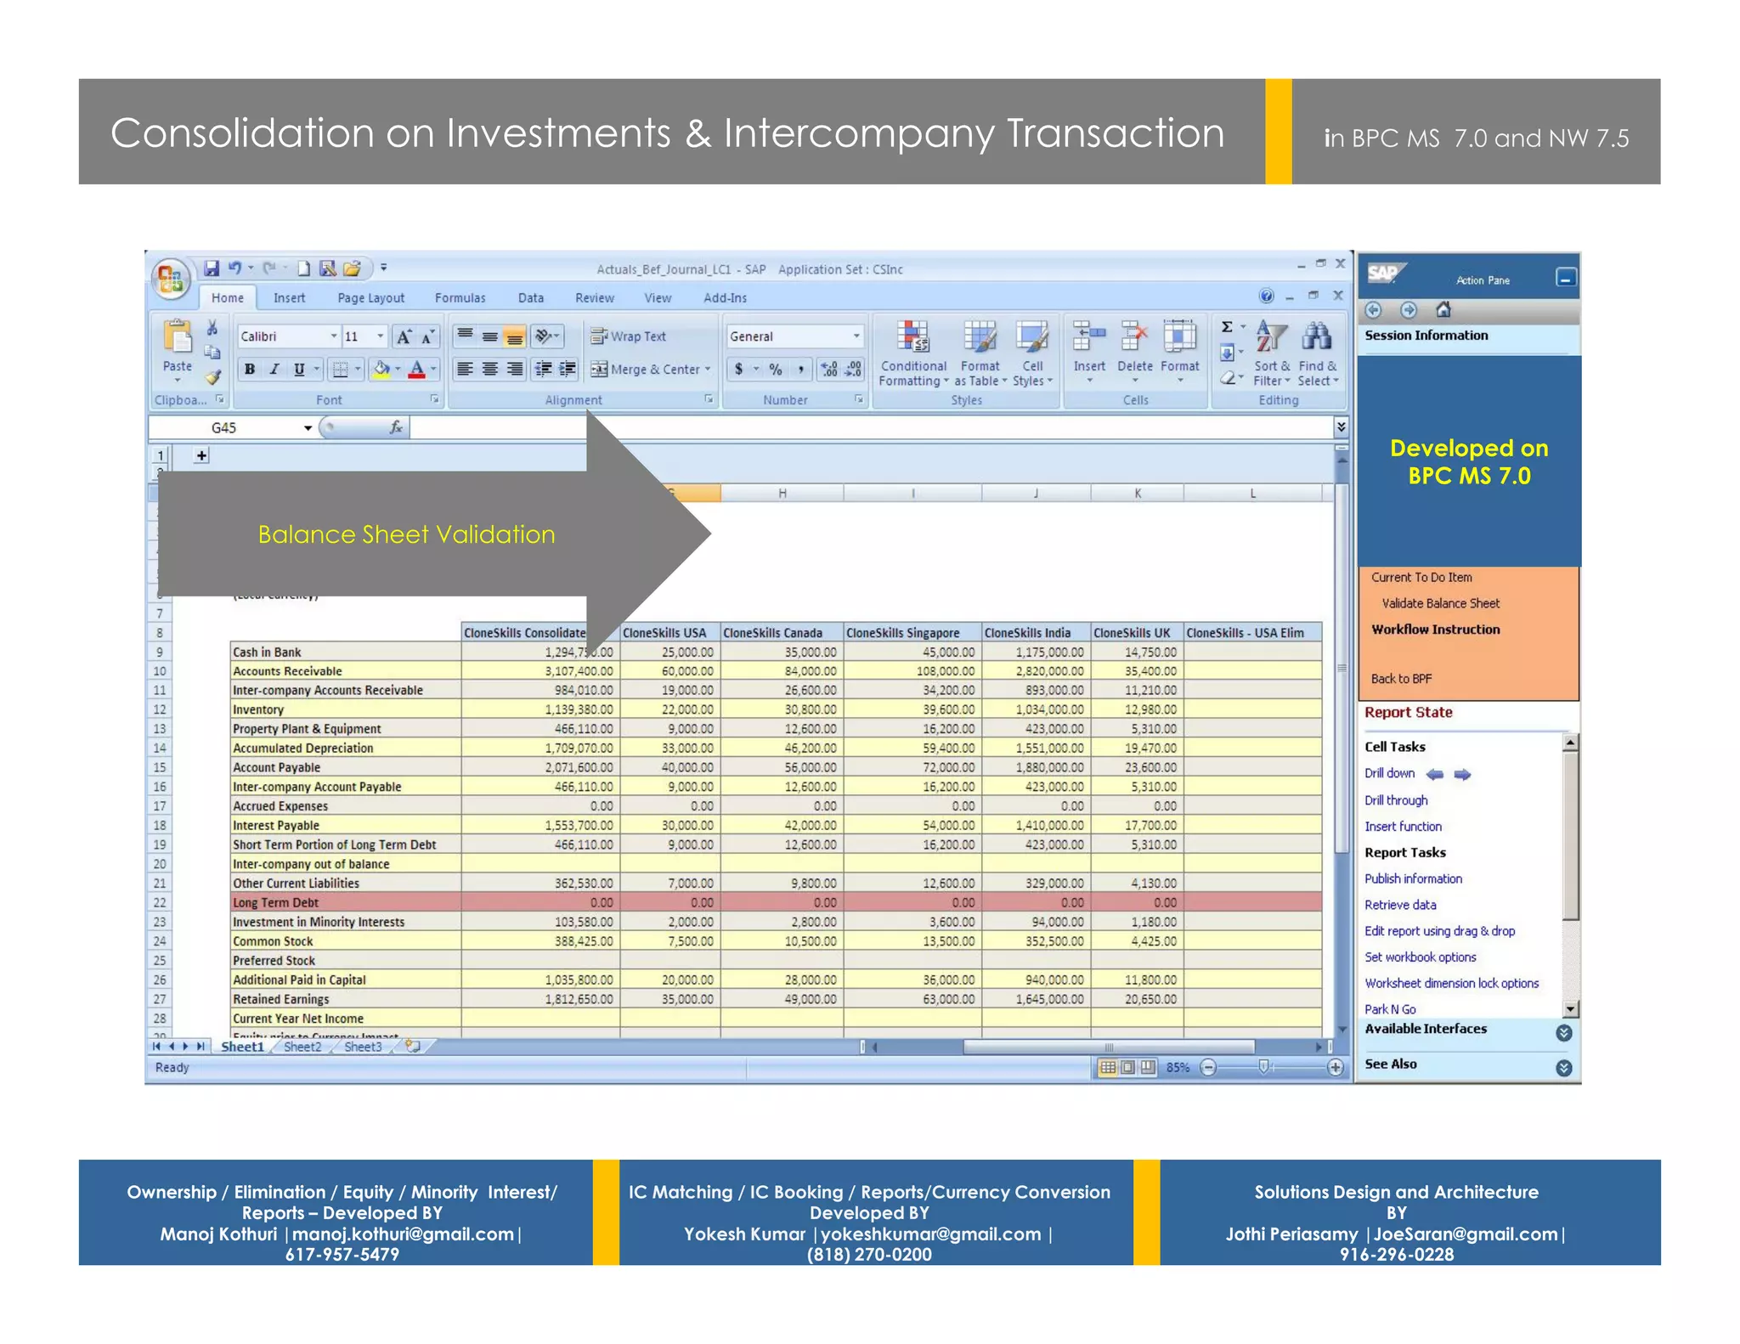Screen dimensions: 1740x1344
Task: Click the Comma Style icon
Action: [x=801, y=370]
